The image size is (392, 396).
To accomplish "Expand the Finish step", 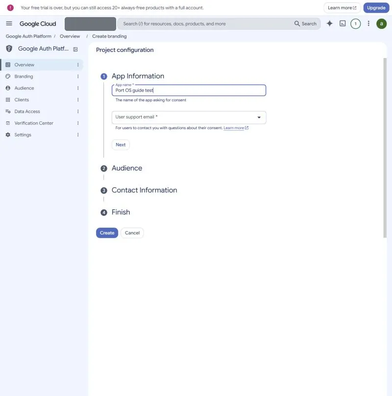I will point(121,212).
